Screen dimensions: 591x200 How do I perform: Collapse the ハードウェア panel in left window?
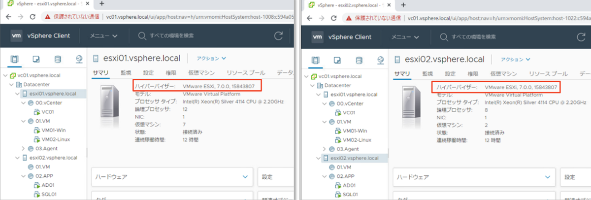246,176
